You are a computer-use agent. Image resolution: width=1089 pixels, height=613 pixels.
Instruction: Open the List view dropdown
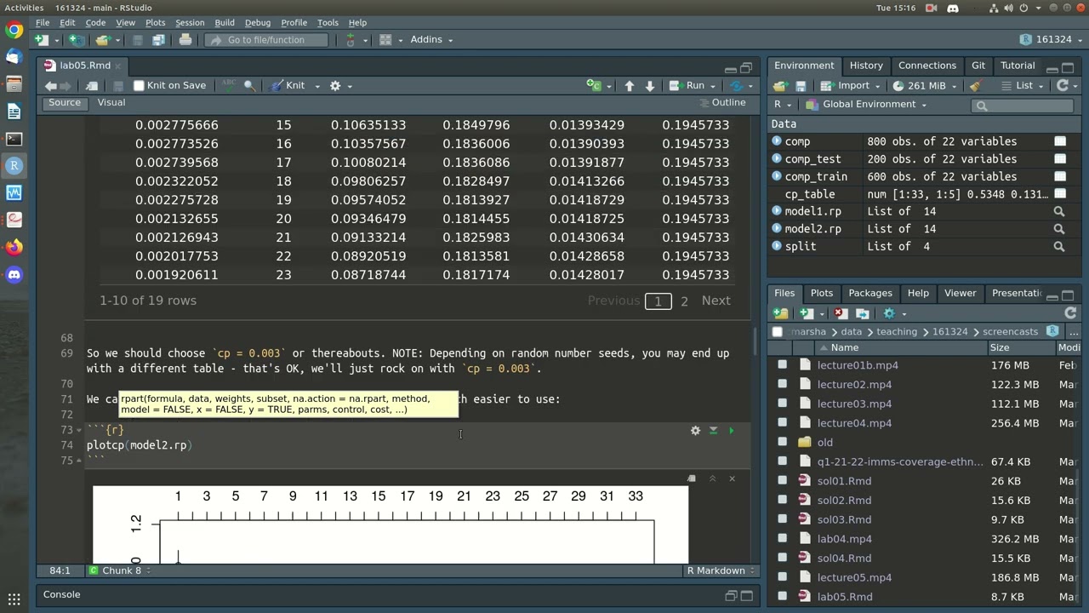pos(1023,85)
